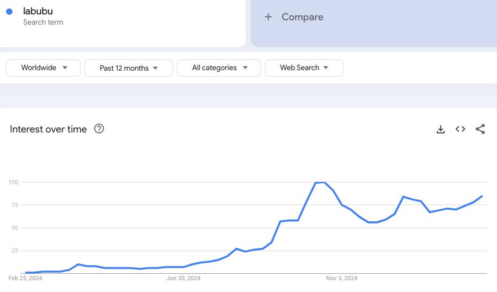Download the Interest over time data
The image size is (497, 292).
click(441, 129)
